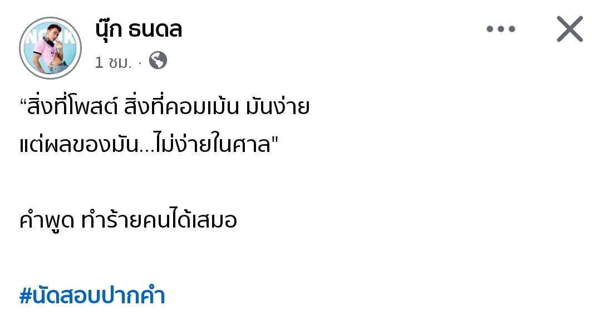Open the author name นุ๊ก ธนดล
This screenshot has height=315, width=600.
pyautogui.click(x=139, y=29)
